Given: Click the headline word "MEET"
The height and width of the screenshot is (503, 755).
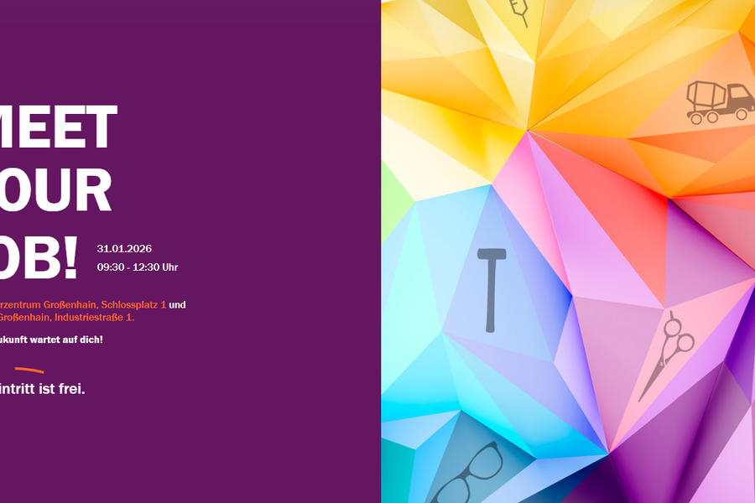Looking at the screenshot, I should pos(58,126).
